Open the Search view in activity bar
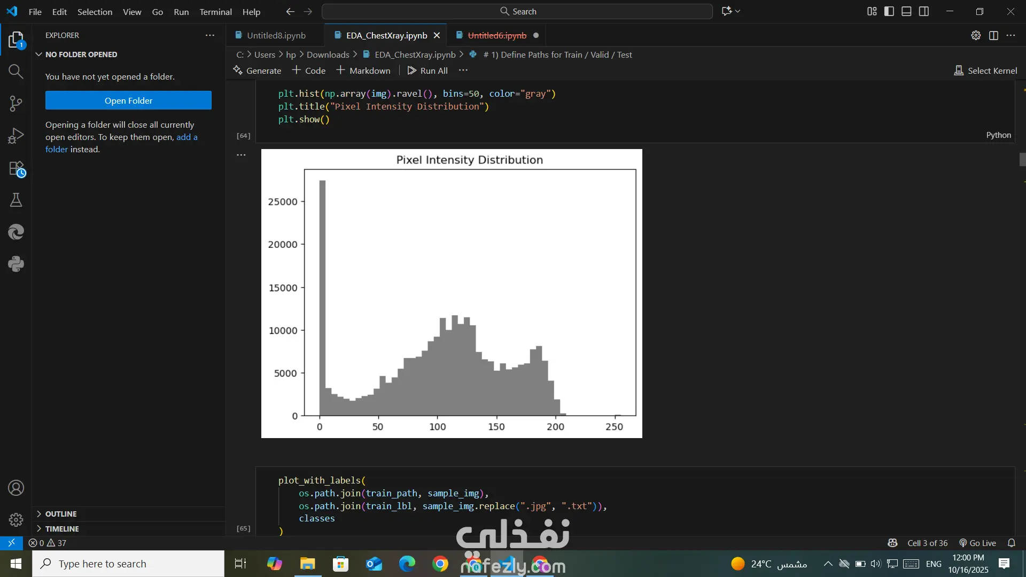The width and height of the screenshot is (1026, 577). click(16, 71)
